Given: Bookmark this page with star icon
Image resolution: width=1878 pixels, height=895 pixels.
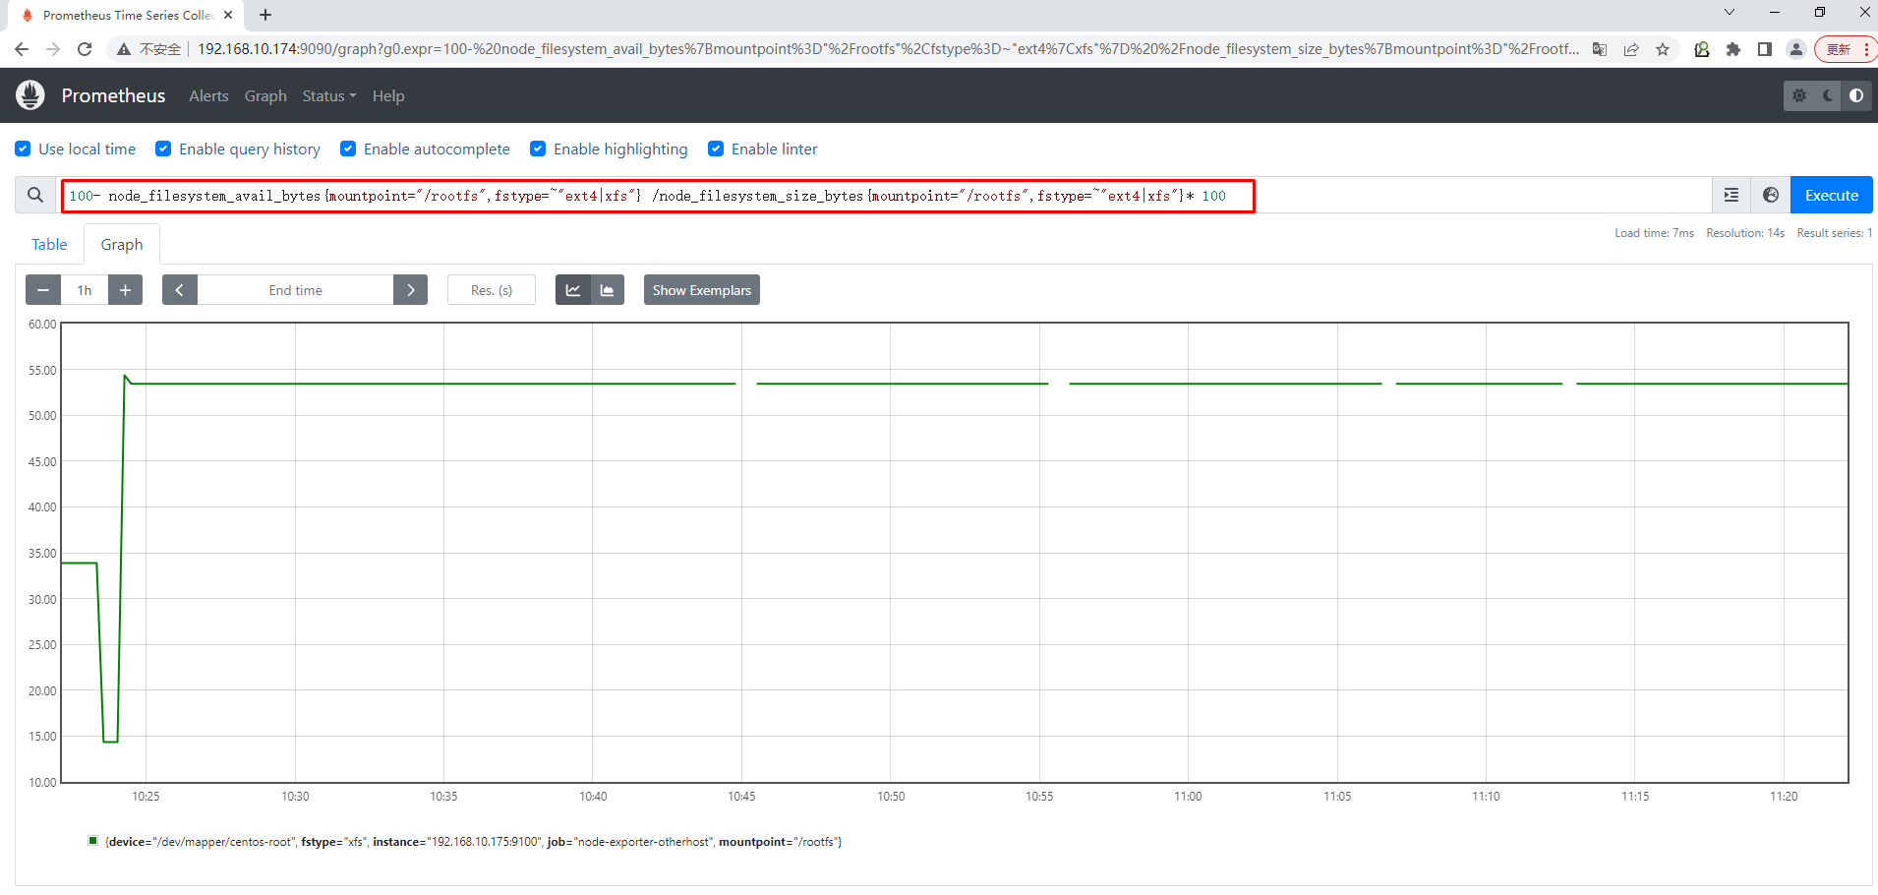Looking at the screenshot, I should click(x=1663, y=49).
